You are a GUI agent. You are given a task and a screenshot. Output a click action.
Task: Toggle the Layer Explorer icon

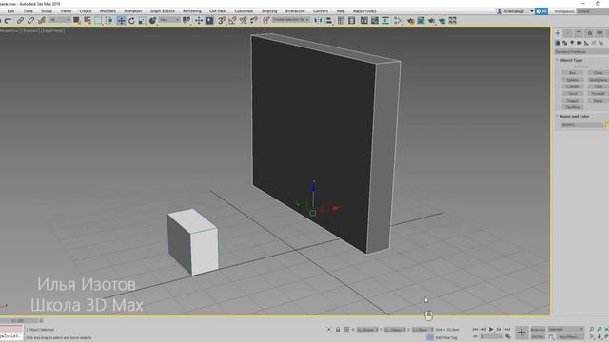pyautogui.click(x=351, y=21)
